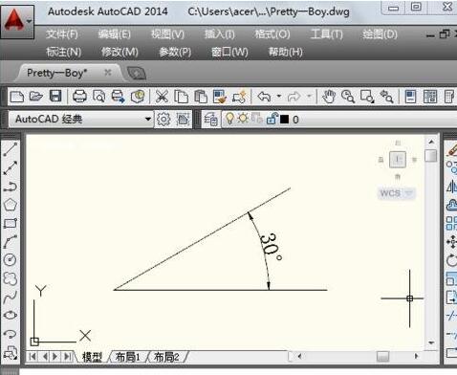Expand the undo history dropdown arrow
Screen dimensions: 457x375
(279, 96)
